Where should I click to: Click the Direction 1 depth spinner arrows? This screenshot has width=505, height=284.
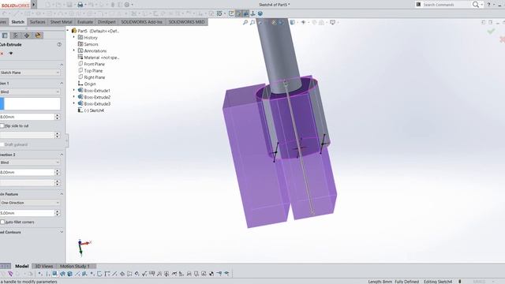click(x=58, y=117)
